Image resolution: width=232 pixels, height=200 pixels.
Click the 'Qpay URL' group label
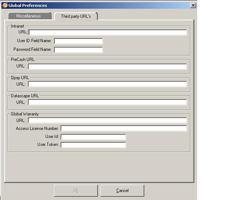20,78
